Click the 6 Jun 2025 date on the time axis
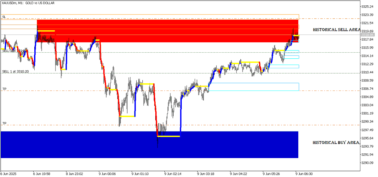Viewport: 378px width, 177px height. click(8, 174)
